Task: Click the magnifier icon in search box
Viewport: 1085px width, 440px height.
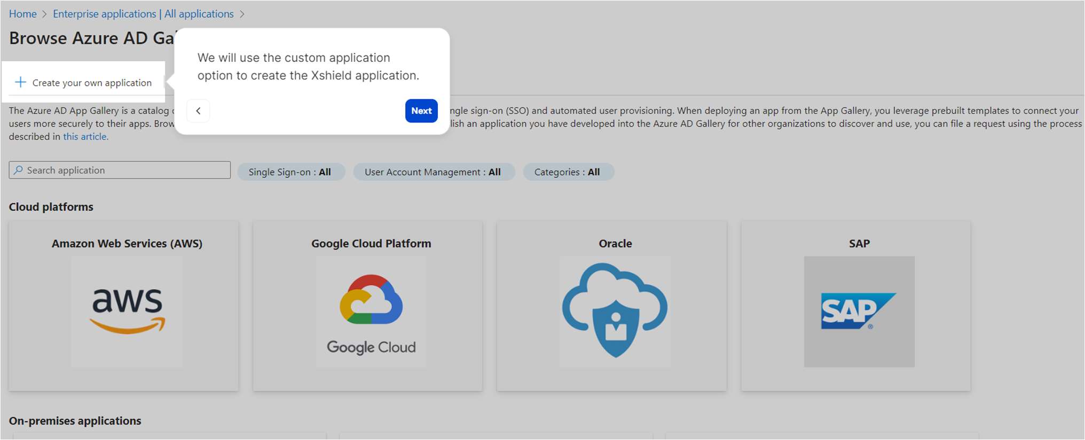Action: point(19,170)
